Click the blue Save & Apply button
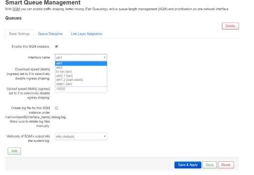 point(188,165)
